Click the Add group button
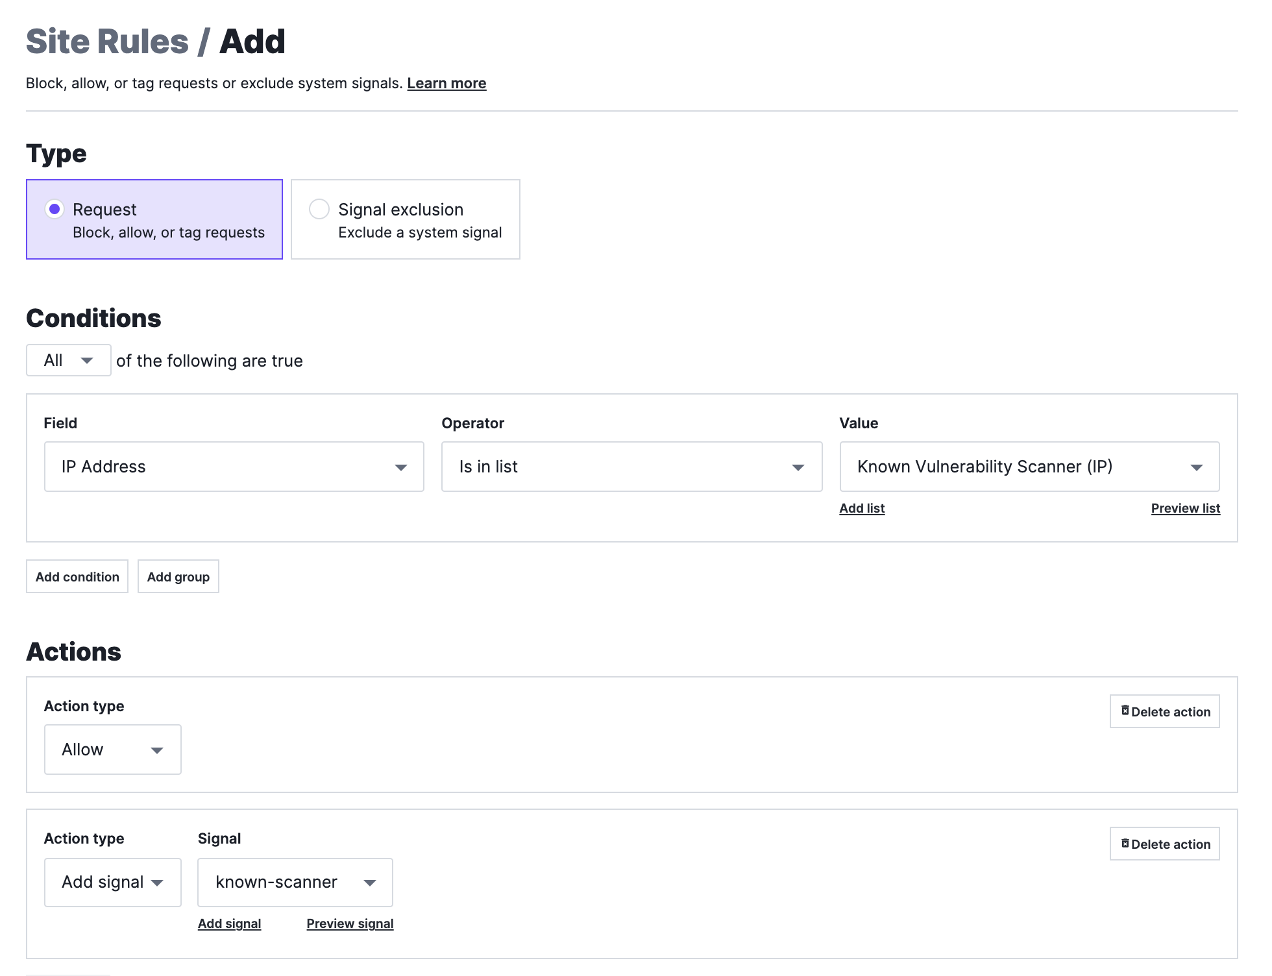Viewport: 1272px width, 976px height. (177, 576)
